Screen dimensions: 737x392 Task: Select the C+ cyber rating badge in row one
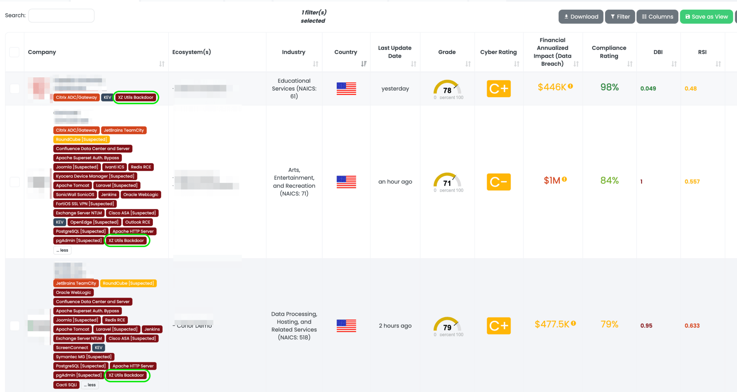[498, 88]
